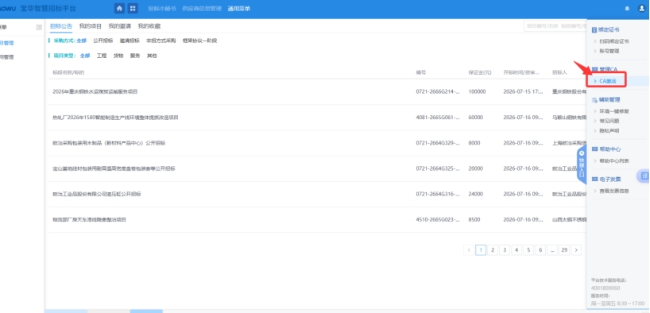This screenshot has height=313, width=650.
Task: Open 宝山基地线材包装用耐高温 project row
Action: pos(317,168)
